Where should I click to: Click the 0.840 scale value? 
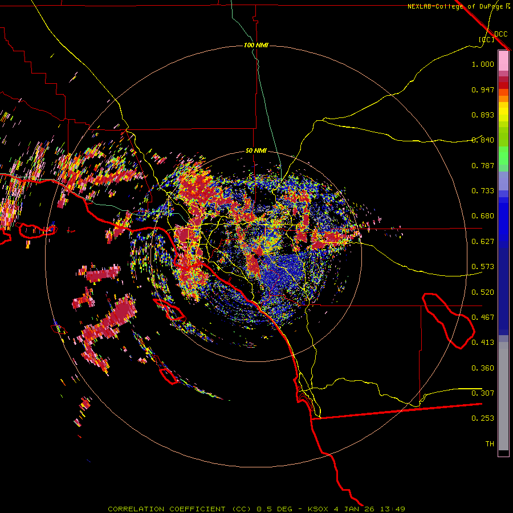(x=483, y=140)
